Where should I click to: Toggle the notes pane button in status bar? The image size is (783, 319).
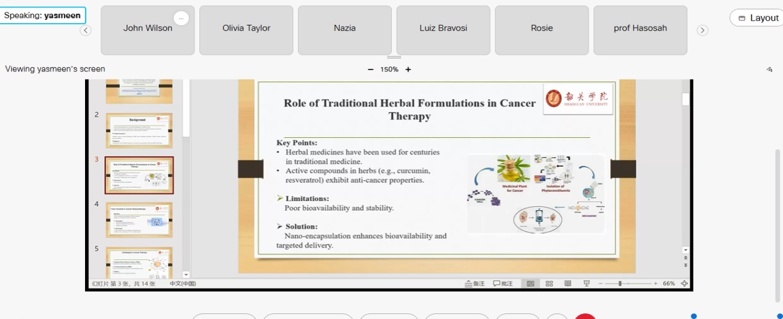click(475, 284)
